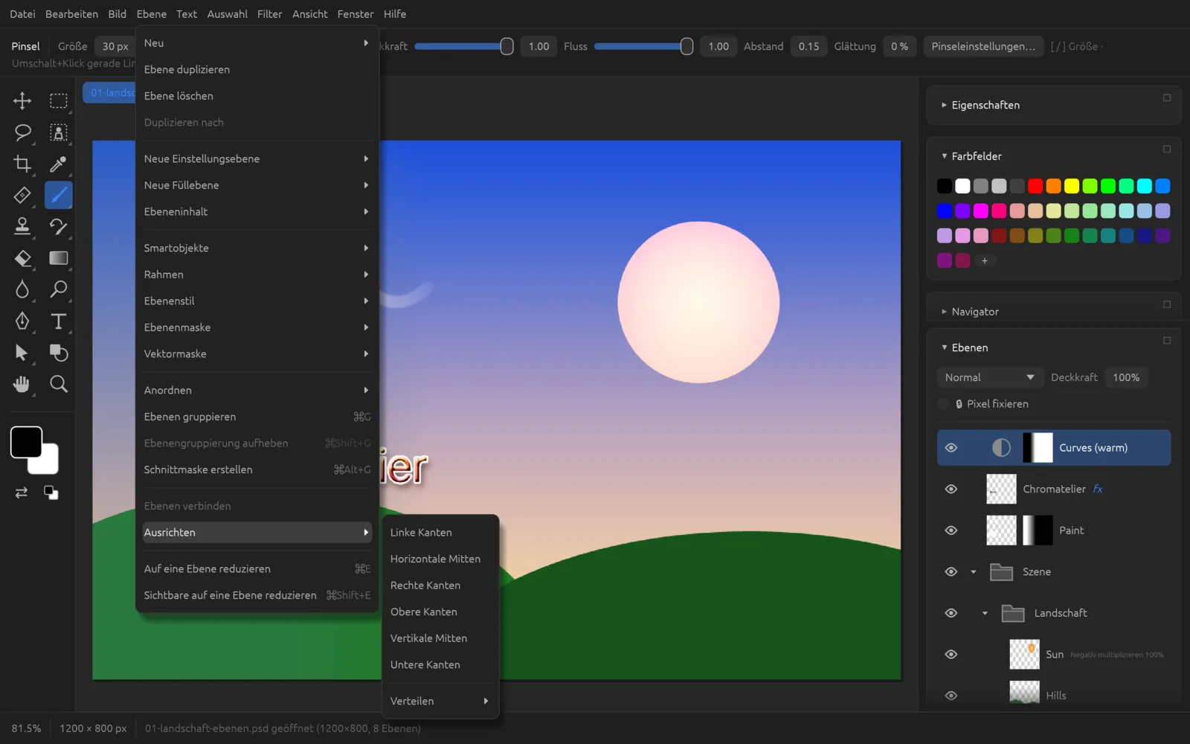The width and height of the screenshot is (1190, 744).
Task: Enable the Pixel fixieren checkbox
Action: (x=943, y=404)
